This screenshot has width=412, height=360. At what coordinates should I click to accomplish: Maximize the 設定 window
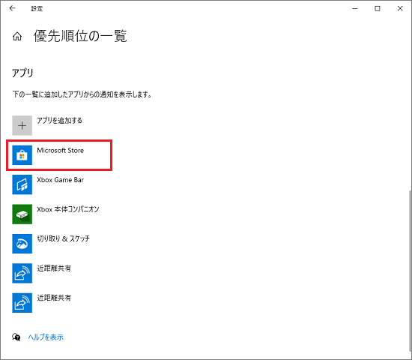click(x=378, y=8)
